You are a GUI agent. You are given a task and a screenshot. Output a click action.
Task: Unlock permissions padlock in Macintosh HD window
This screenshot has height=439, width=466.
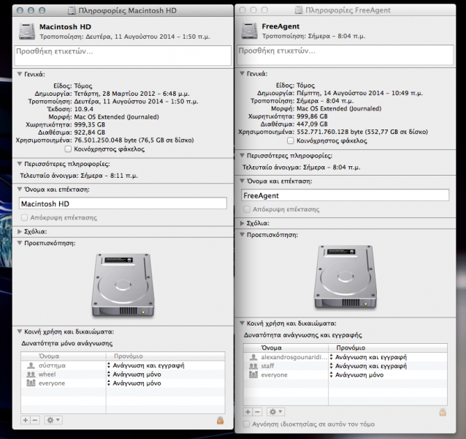[220, 420]
